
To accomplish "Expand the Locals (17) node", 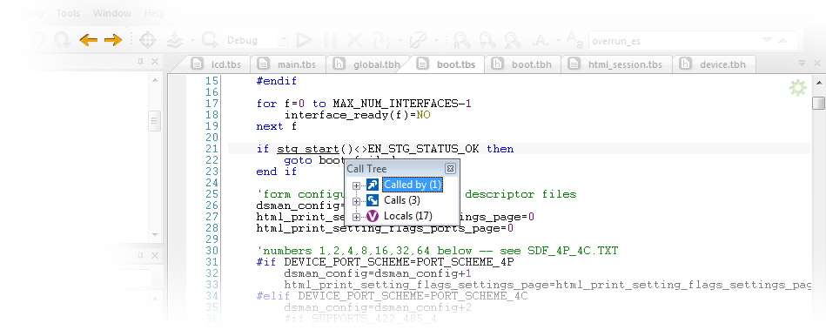I will pos(357,217).
